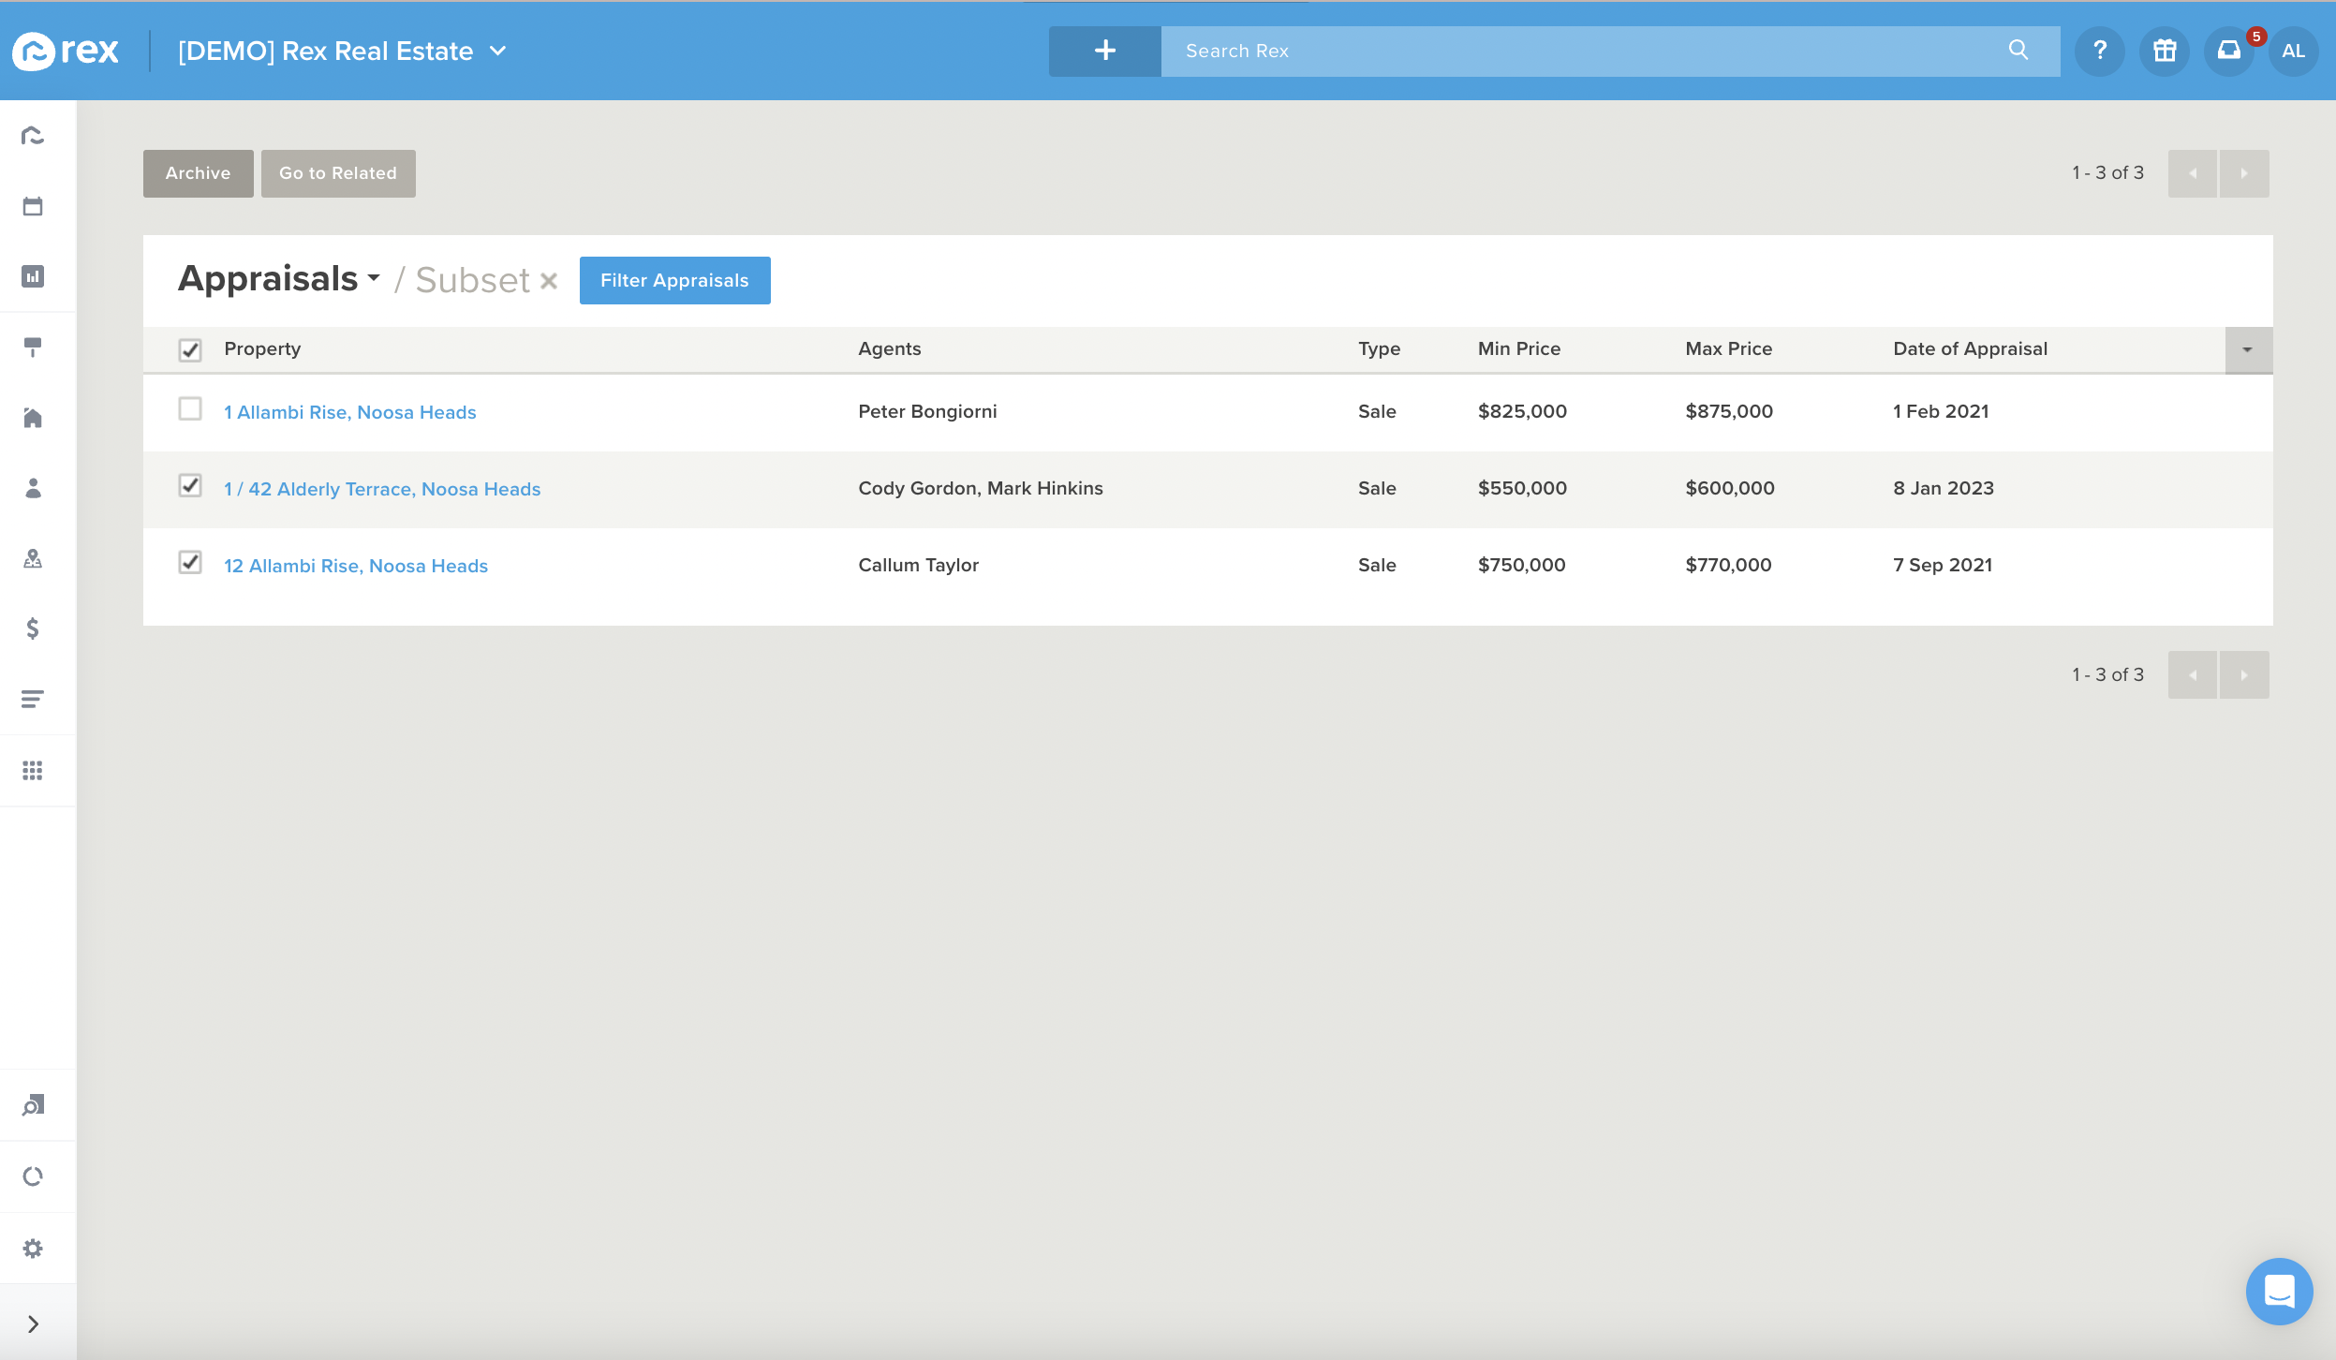Screen dimensions: 2336x1360
Task: Sort by the Min Price column header
Action: click(x=1519, y=348)
